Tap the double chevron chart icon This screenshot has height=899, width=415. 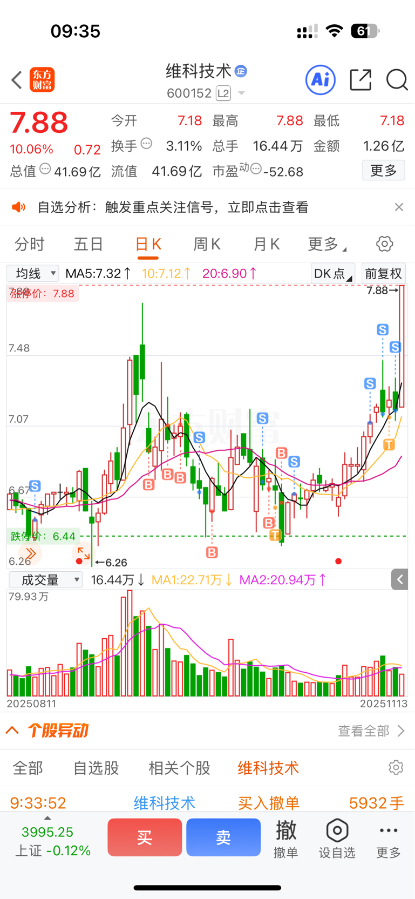(30, 553)
